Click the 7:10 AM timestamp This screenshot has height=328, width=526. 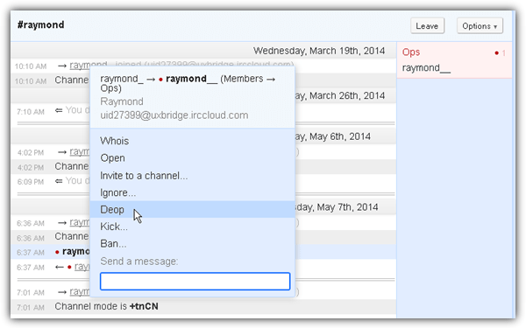point(31,112)
